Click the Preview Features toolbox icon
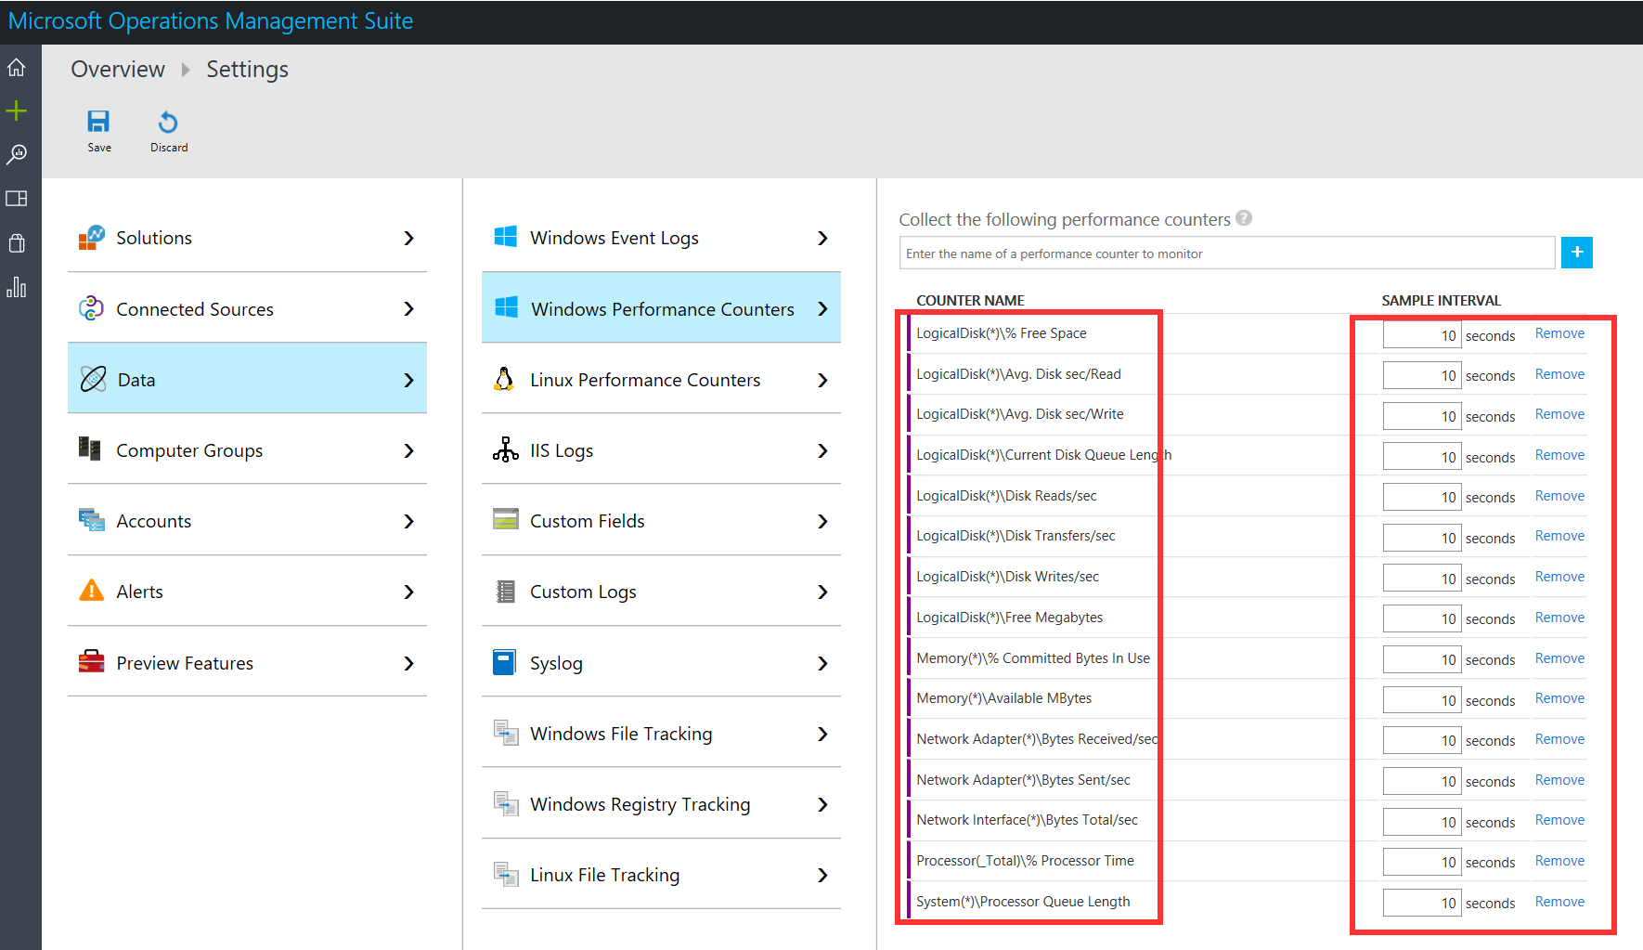 [x=91, y=661]
